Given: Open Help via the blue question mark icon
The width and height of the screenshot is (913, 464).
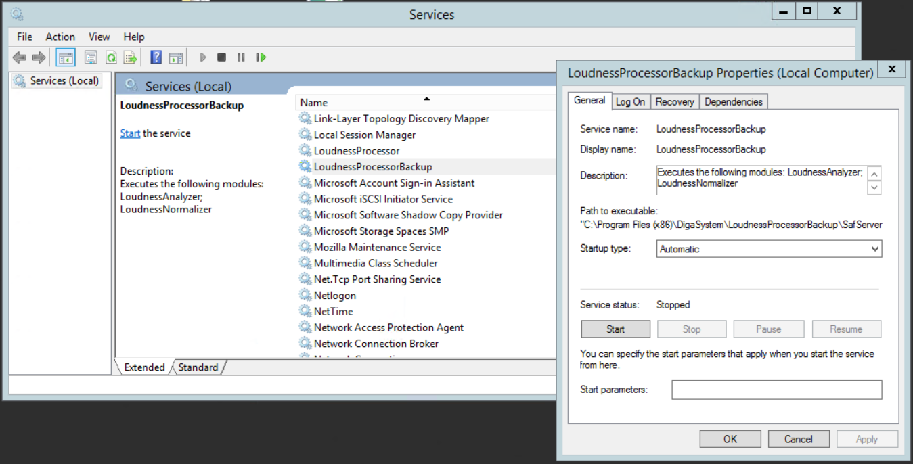Looking at the screenshot, I should (156, 57).
